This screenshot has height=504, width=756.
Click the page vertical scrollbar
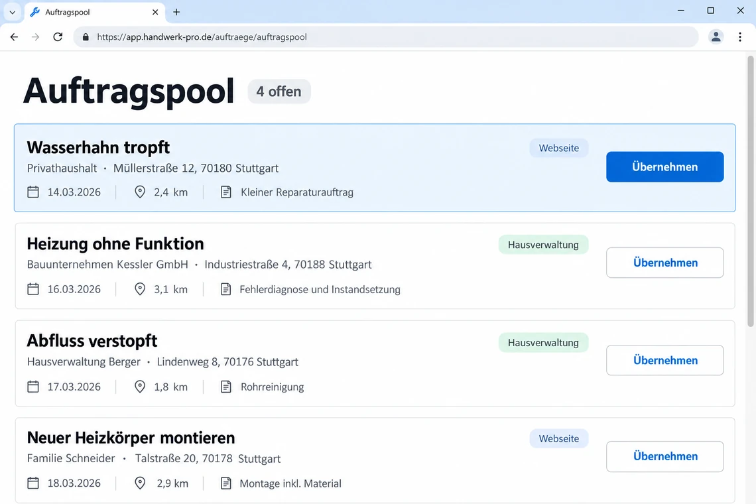point(751,191)
